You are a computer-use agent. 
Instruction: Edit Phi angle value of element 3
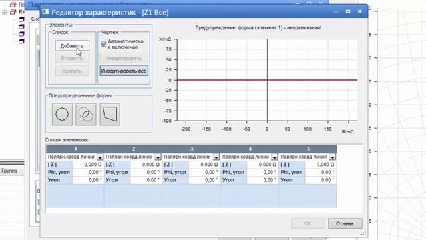(204, 172)
